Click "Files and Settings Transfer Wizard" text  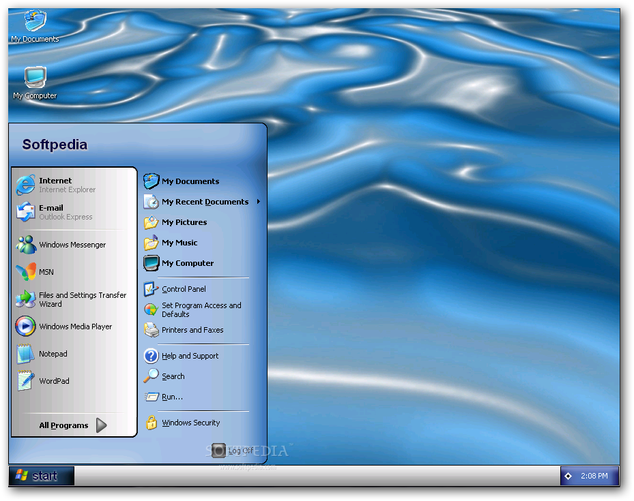[x=83, y=299]
